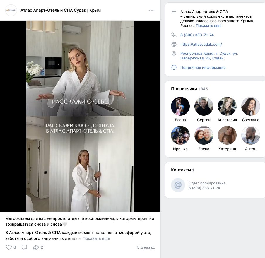Click the like count 8
The width and height of the screenshot is (265, 258).
15,247
